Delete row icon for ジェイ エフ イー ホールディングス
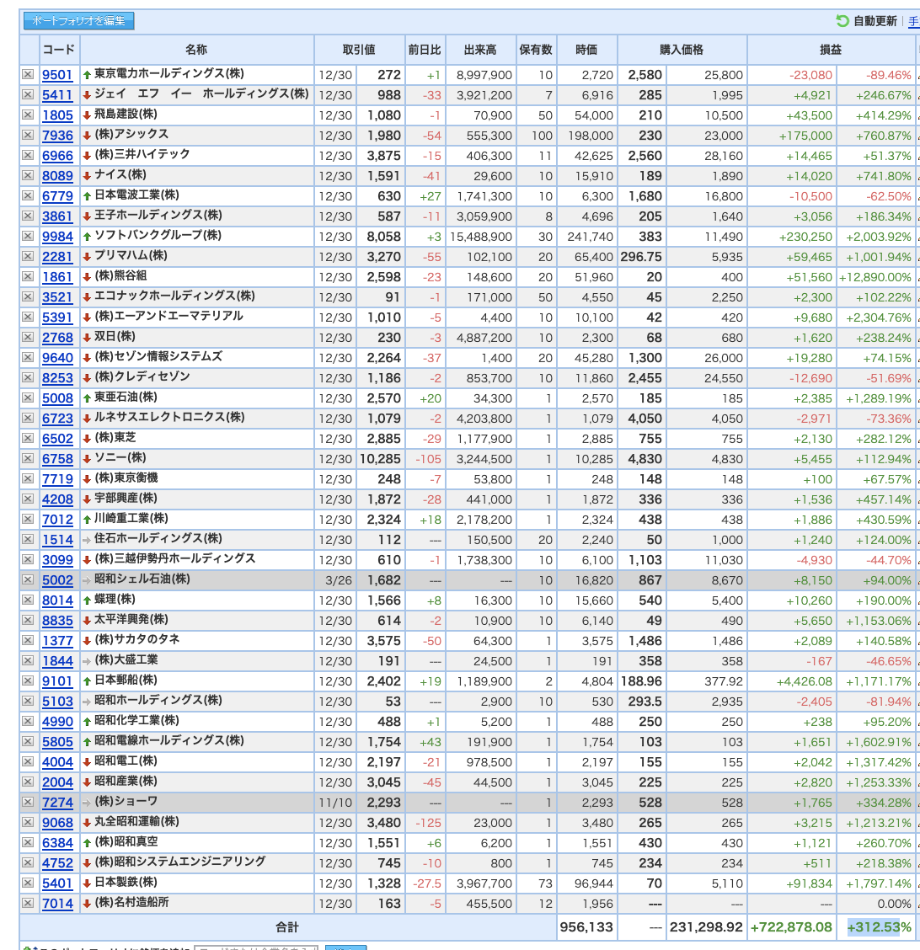920x950 pixels. 28,94
